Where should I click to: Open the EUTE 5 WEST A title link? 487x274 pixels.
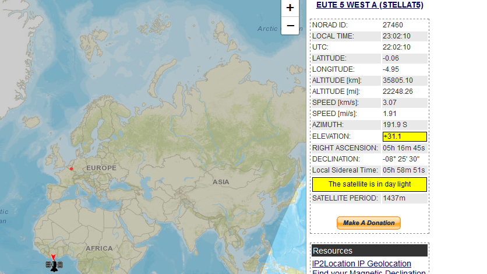(369, 5)
